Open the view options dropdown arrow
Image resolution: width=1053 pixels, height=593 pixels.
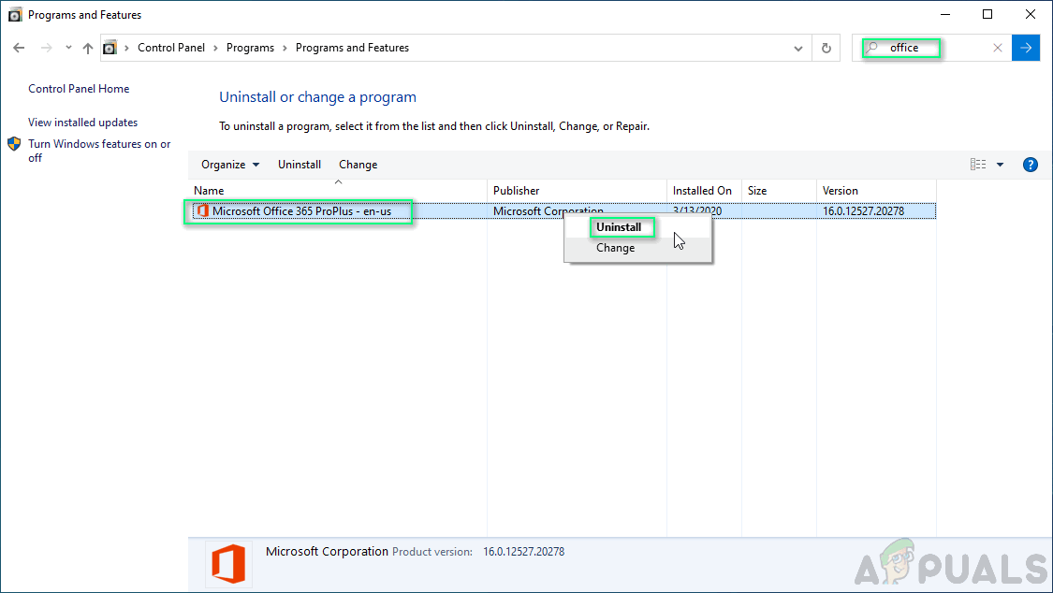tap(1000, 165)
